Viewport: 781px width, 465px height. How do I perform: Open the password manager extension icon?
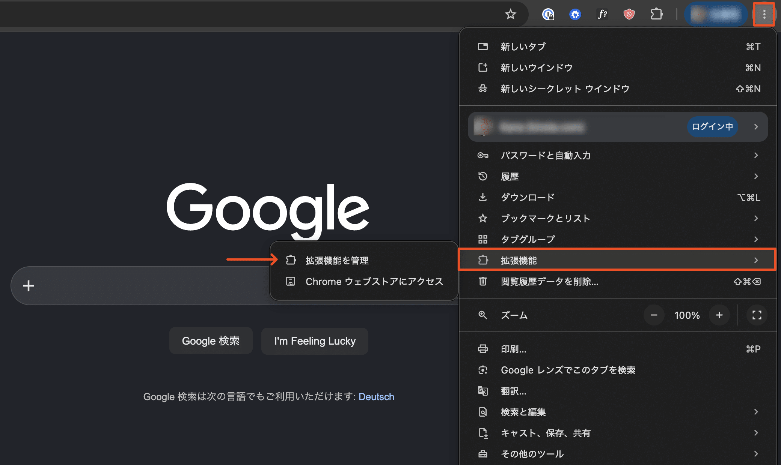pos(548,15)
